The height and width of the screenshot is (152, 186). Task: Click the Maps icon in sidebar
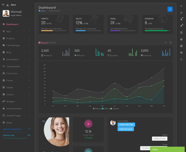click(4, 122)
